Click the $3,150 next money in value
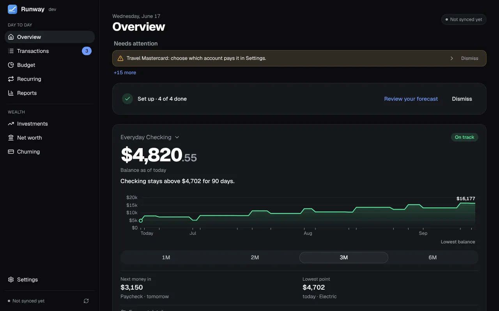This screenshot has height=311, width=499. click(x=132, y=287)
